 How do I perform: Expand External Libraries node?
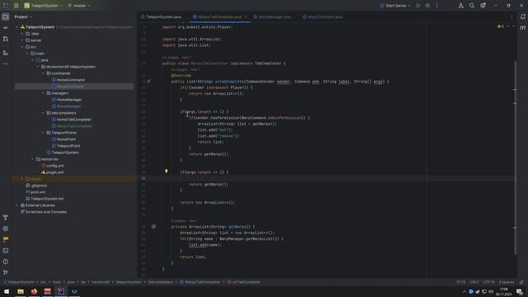point(16,205)
